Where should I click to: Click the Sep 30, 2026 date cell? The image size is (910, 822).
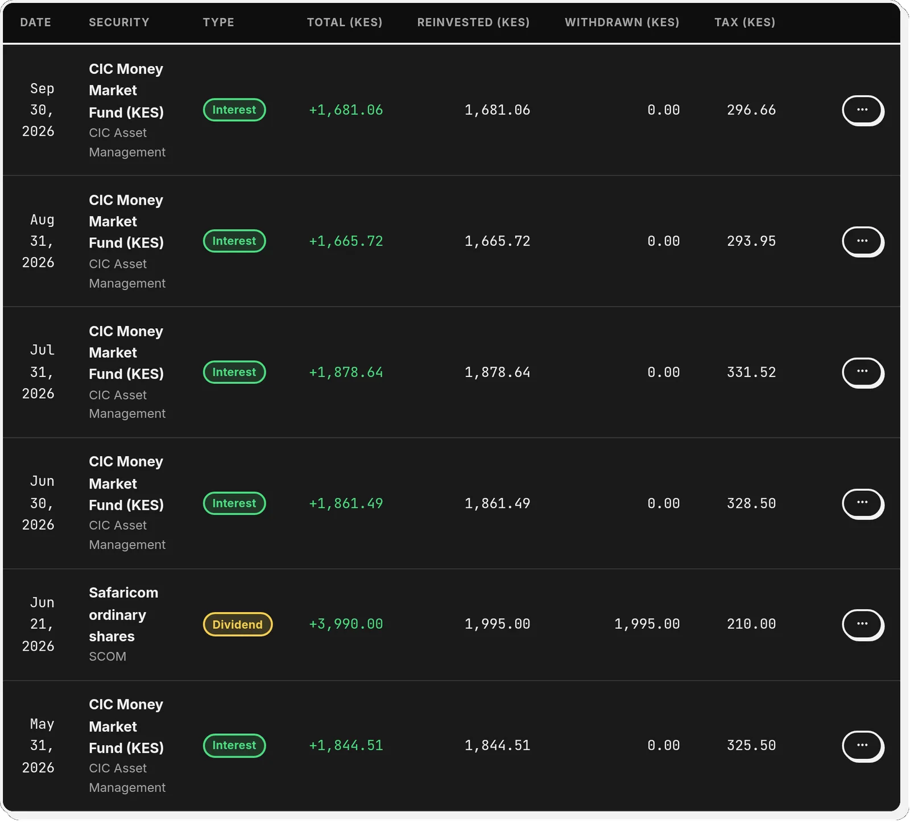[x=38, y=110]
